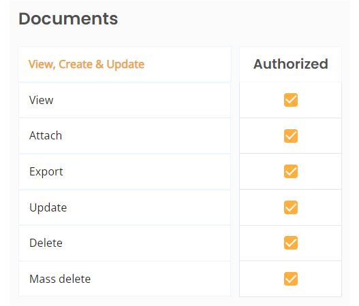Uncheck the View authorized checkbox

pyautogui.click(x=291, y=100)
